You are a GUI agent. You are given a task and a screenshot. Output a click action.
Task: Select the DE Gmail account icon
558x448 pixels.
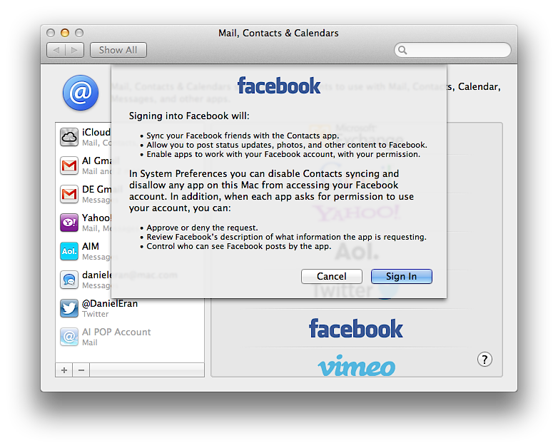(x=69, y=194)
